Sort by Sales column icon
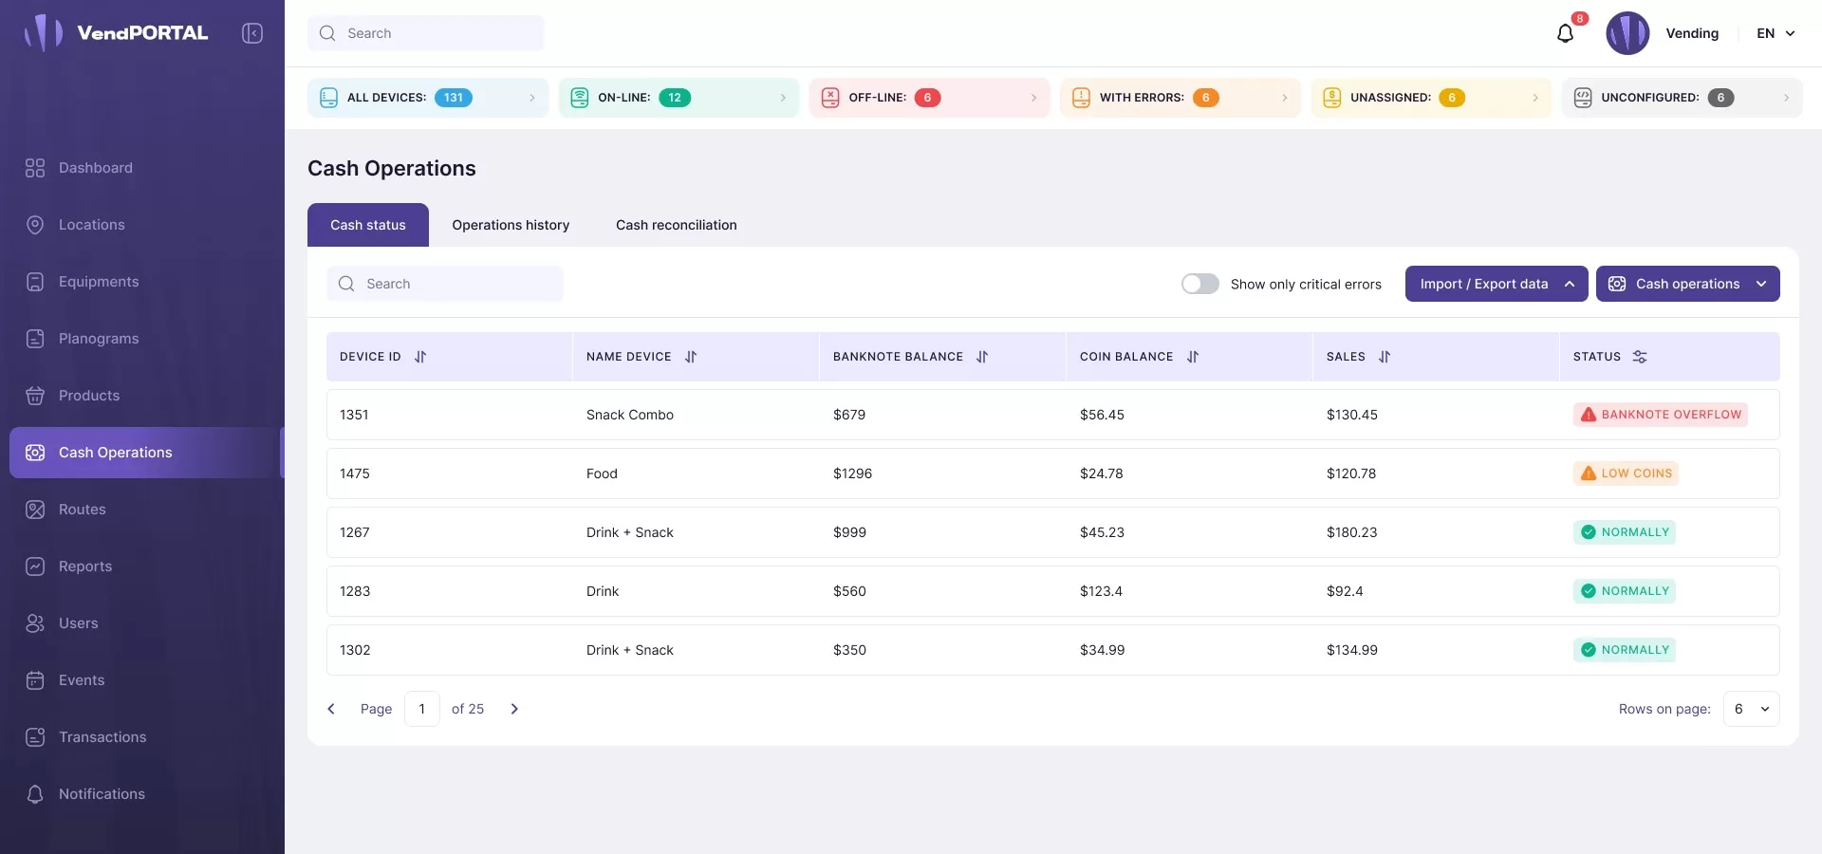 pos(1385,357)
